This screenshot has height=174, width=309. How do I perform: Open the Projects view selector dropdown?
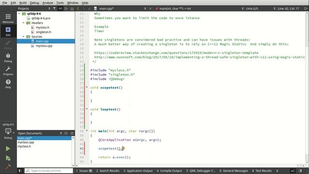coord(34,9)
